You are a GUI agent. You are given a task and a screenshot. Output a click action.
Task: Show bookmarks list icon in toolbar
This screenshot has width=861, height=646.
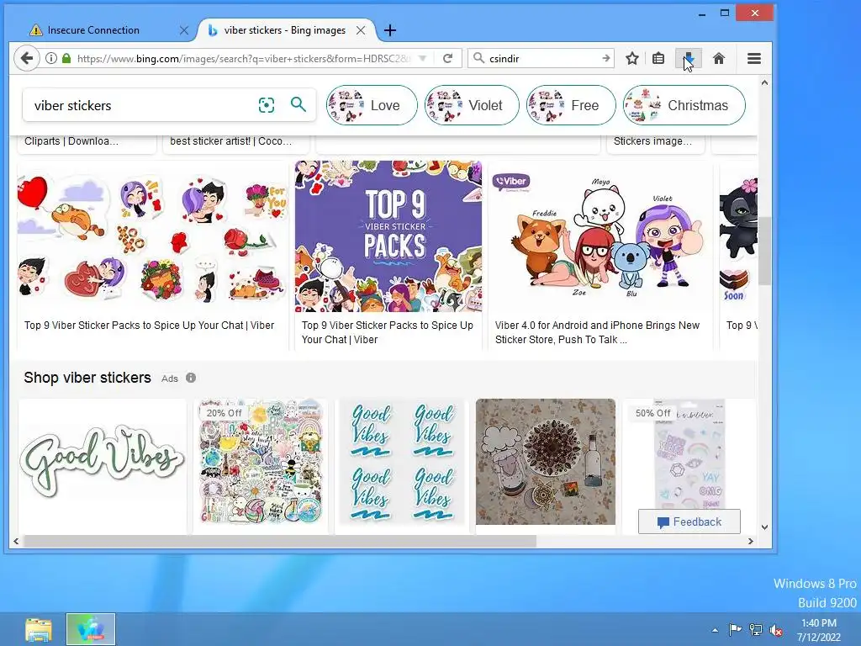pos(658,58)
